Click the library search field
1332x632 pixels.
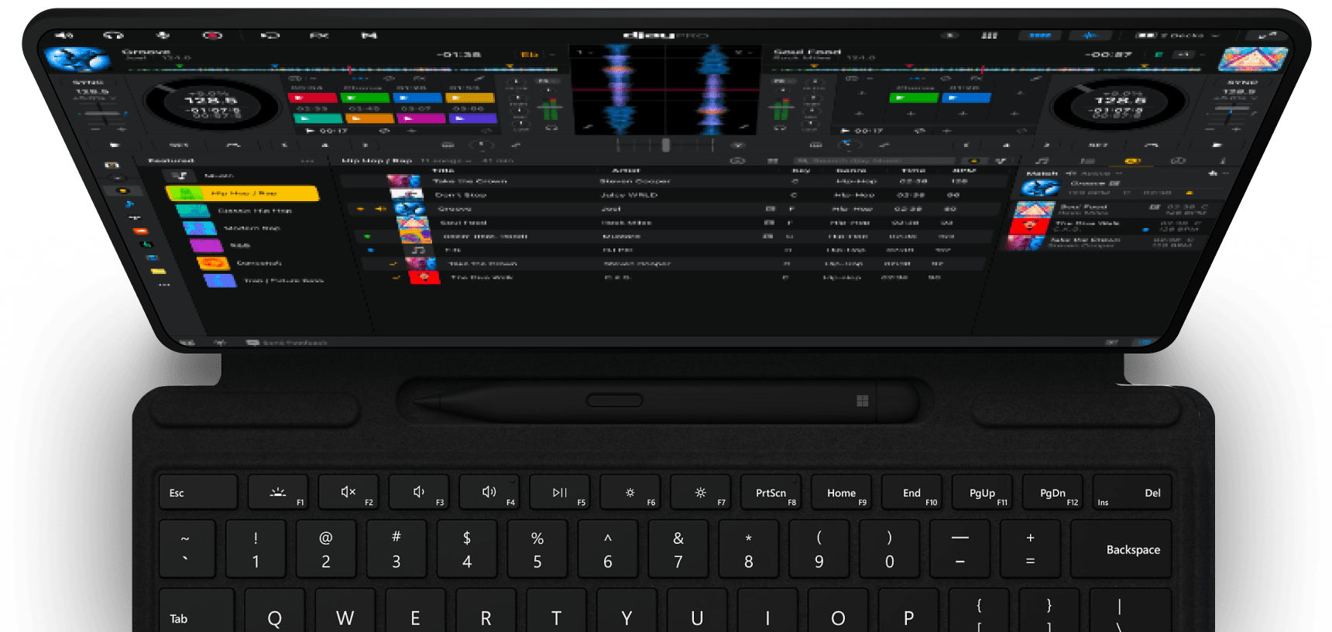point(872,161)
